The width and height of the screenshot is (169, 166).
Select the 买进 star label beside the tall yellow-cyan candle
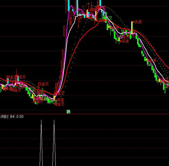137,22
